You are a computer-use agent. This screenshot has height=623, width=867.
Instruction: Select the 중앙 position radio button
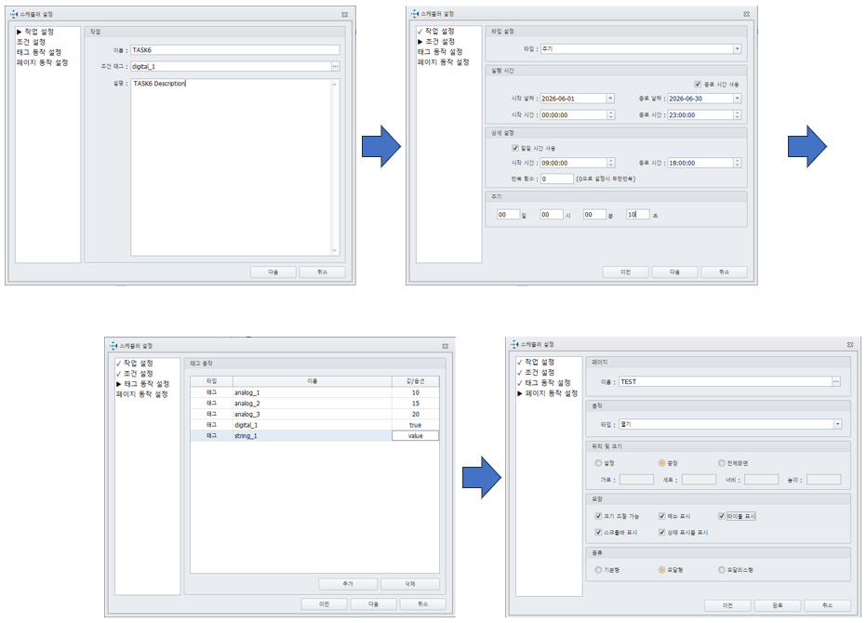click(661, 463)
